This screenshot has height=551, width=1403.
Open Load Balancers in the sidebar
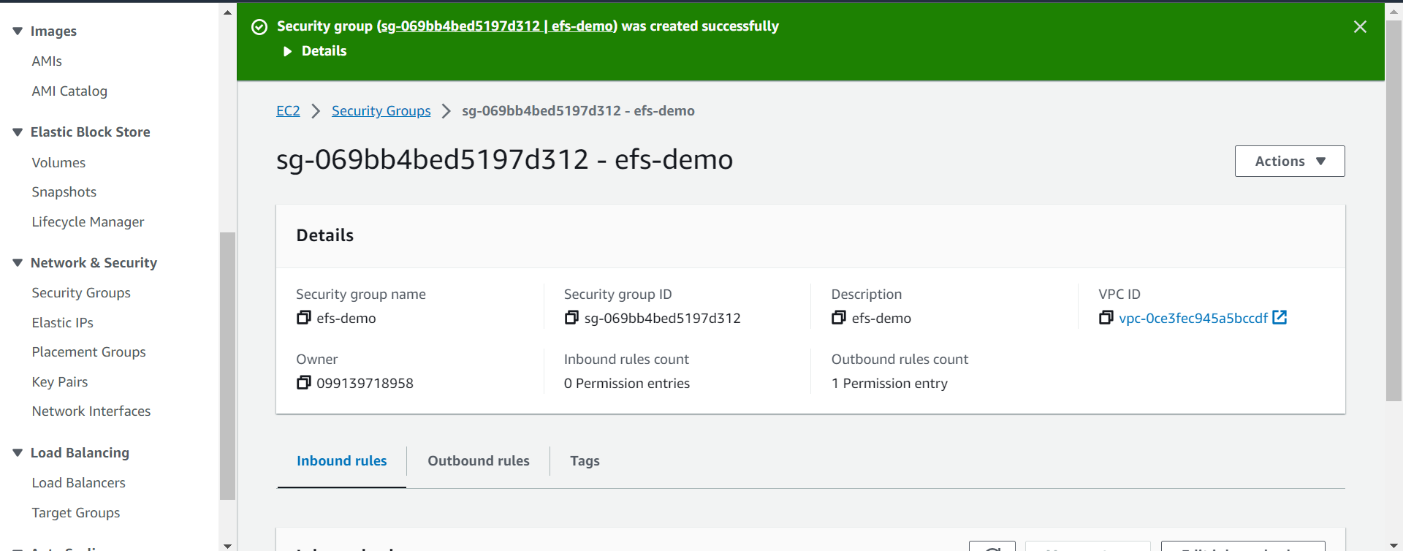coord(79,483)
